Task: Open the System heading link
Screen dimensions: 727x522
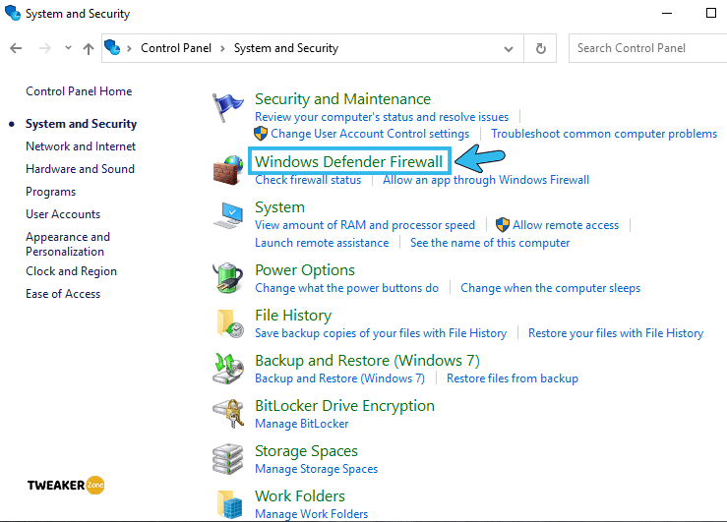Action: tap(279, 207)
